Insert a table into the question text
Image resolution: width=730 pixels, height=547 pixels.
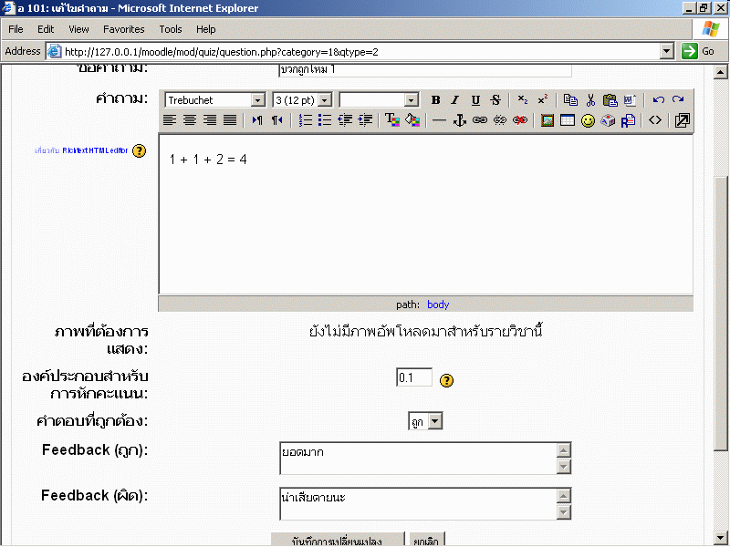coord(568,120)
